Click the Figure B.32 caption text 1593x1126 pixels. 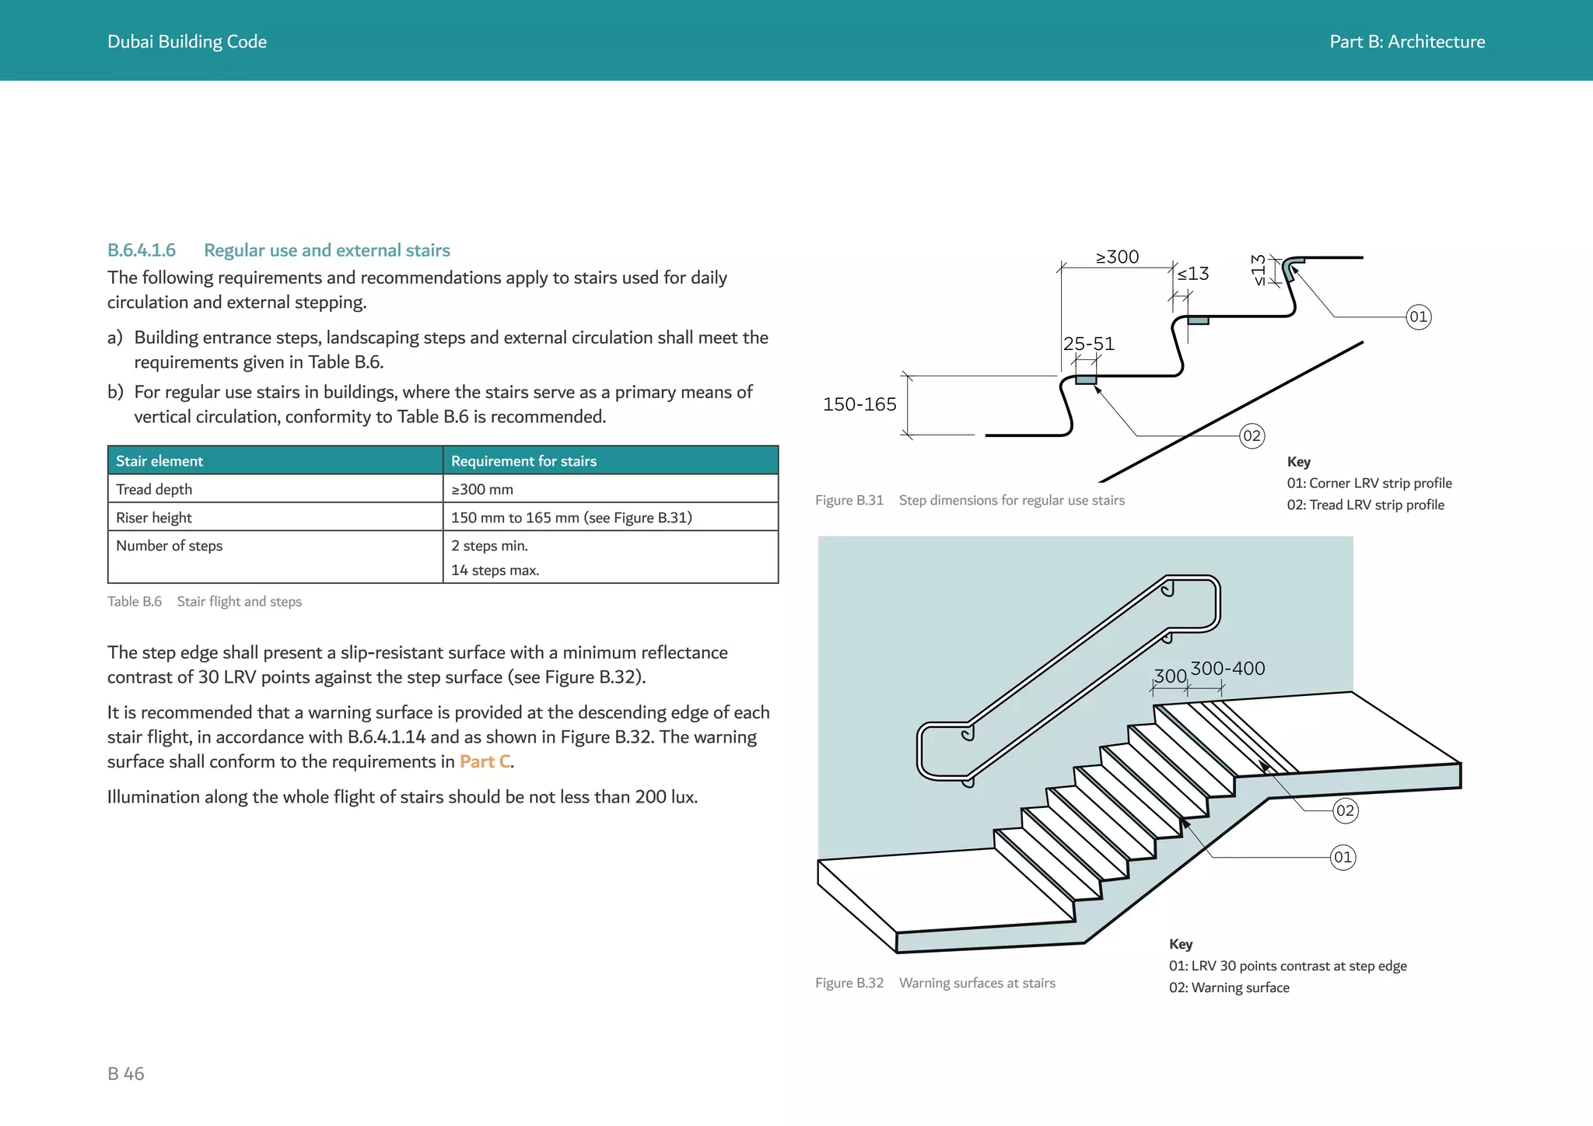coord(935,983)
